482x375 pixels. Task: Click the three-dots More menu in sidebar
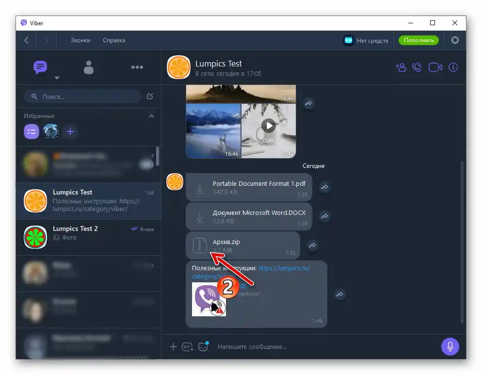pyautogui.click(x=137, y=67)
